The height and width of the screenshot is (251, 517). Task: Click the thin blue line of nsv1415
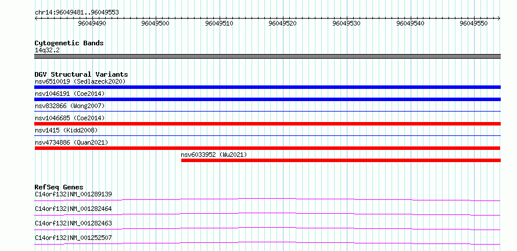267,135
